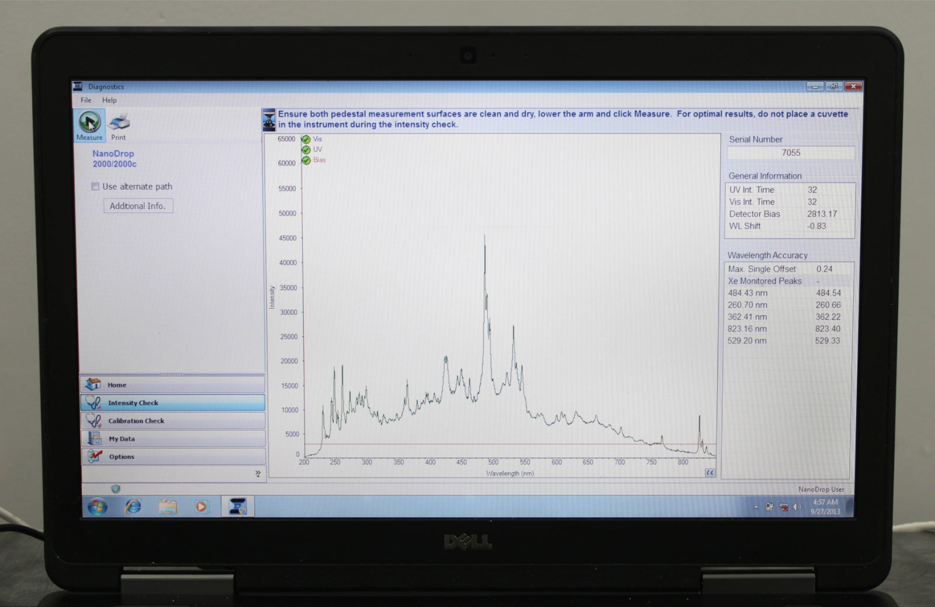
Task: Click the 484.43 nm peak row
Action: point(784,293)
